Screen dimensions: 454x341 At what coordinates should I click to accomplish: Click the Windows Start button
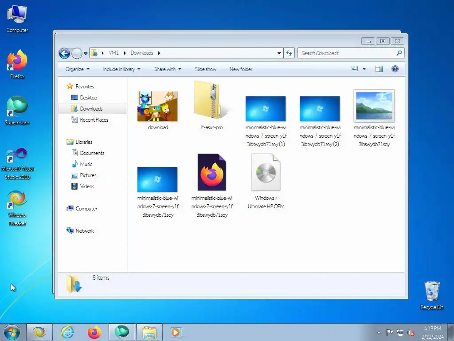[x=12, y=332]
